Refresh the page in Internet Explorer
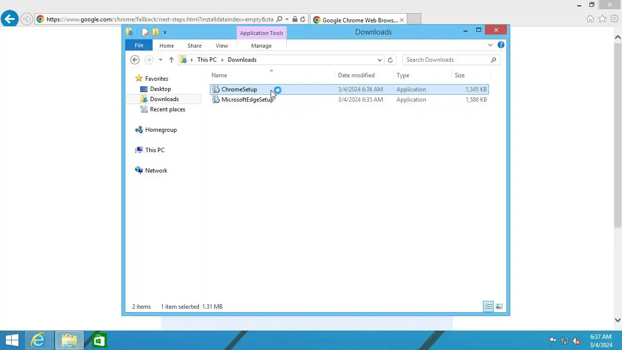Screen dimensions: 622x350 coord(303,19)
